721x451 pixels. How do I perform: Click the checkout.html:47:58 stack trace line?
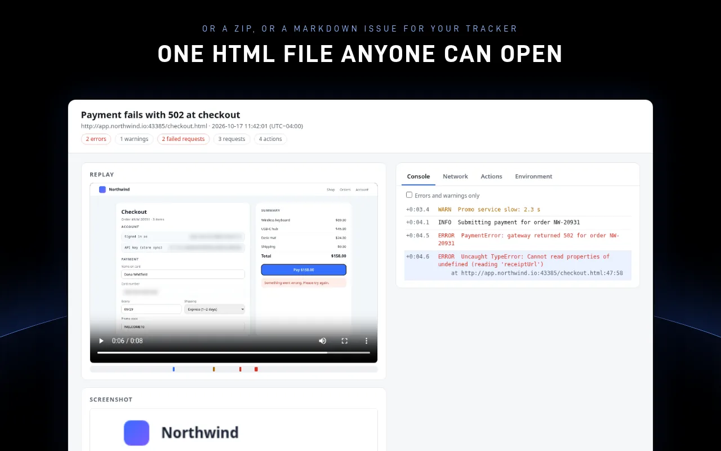[x=537, y=273]
